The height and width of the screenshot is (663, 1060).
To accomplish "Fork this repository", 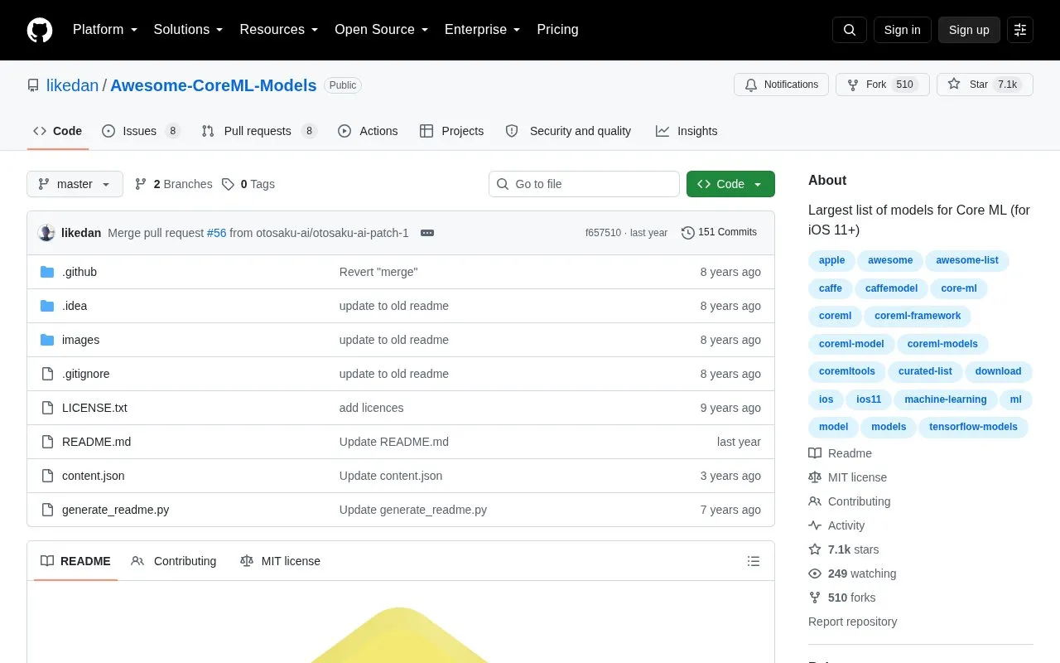I will (x=882, y=85).
